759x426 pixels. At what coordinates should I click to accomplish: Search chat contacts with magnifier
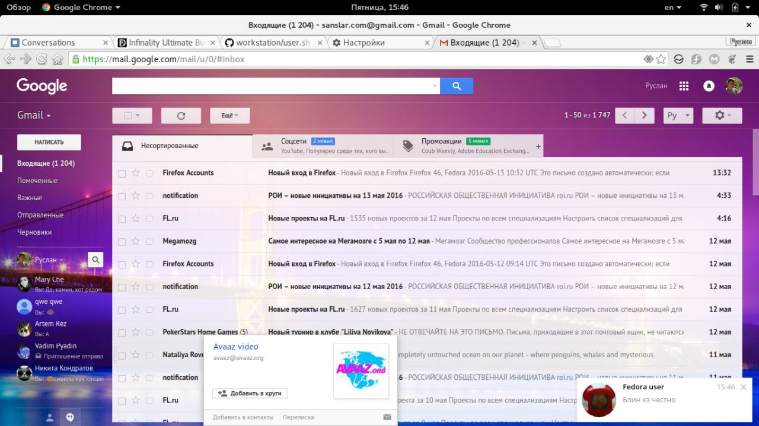point(95,259)
